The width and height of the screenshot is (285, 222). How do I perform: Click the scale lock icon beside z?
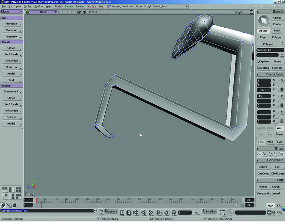coord(282,90)
